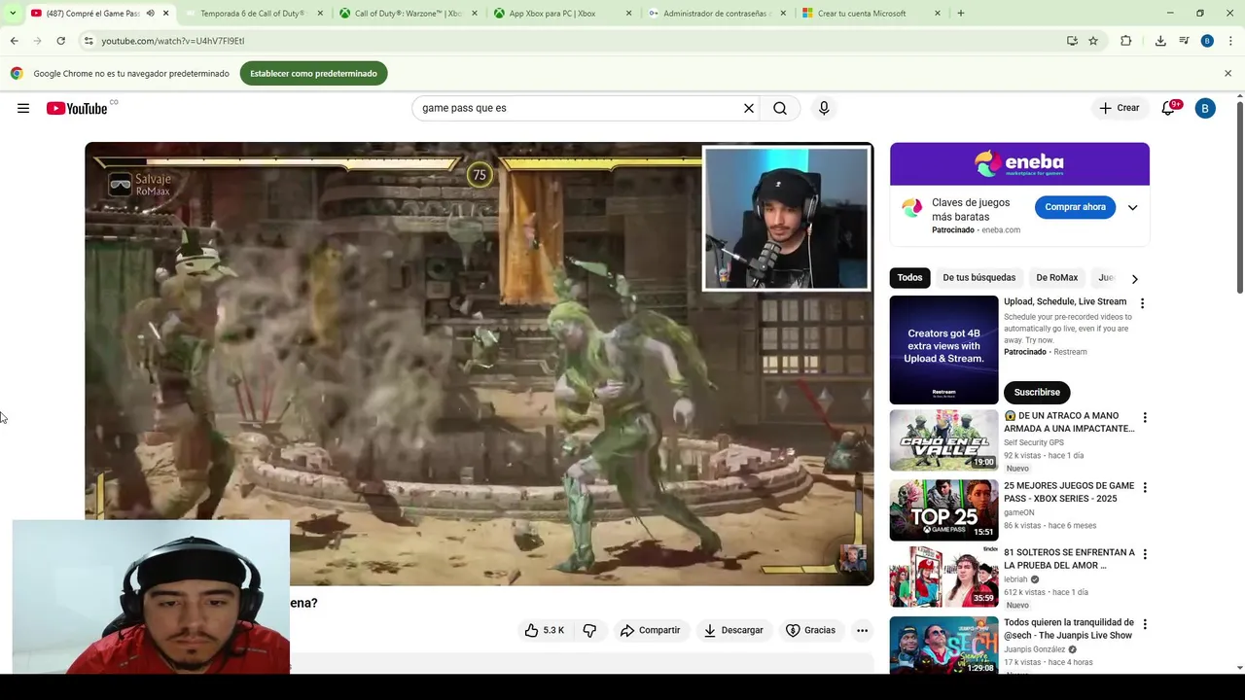The width and height of the screenshot is (1245, 700).
Task: Dislike the video with the thumbs down icon
Action: pyautogui.click(x=589, y=630)
